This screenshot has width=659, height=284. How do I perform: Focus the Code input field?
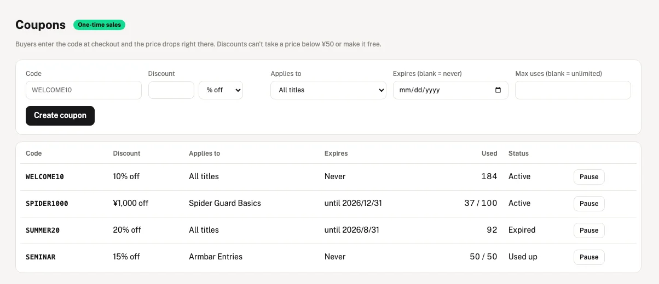click(x=84, y=90)
